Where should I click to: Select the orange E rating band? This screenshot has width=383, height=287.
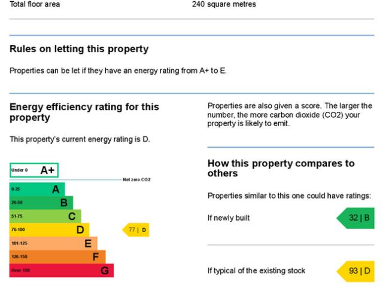point(53,243)
